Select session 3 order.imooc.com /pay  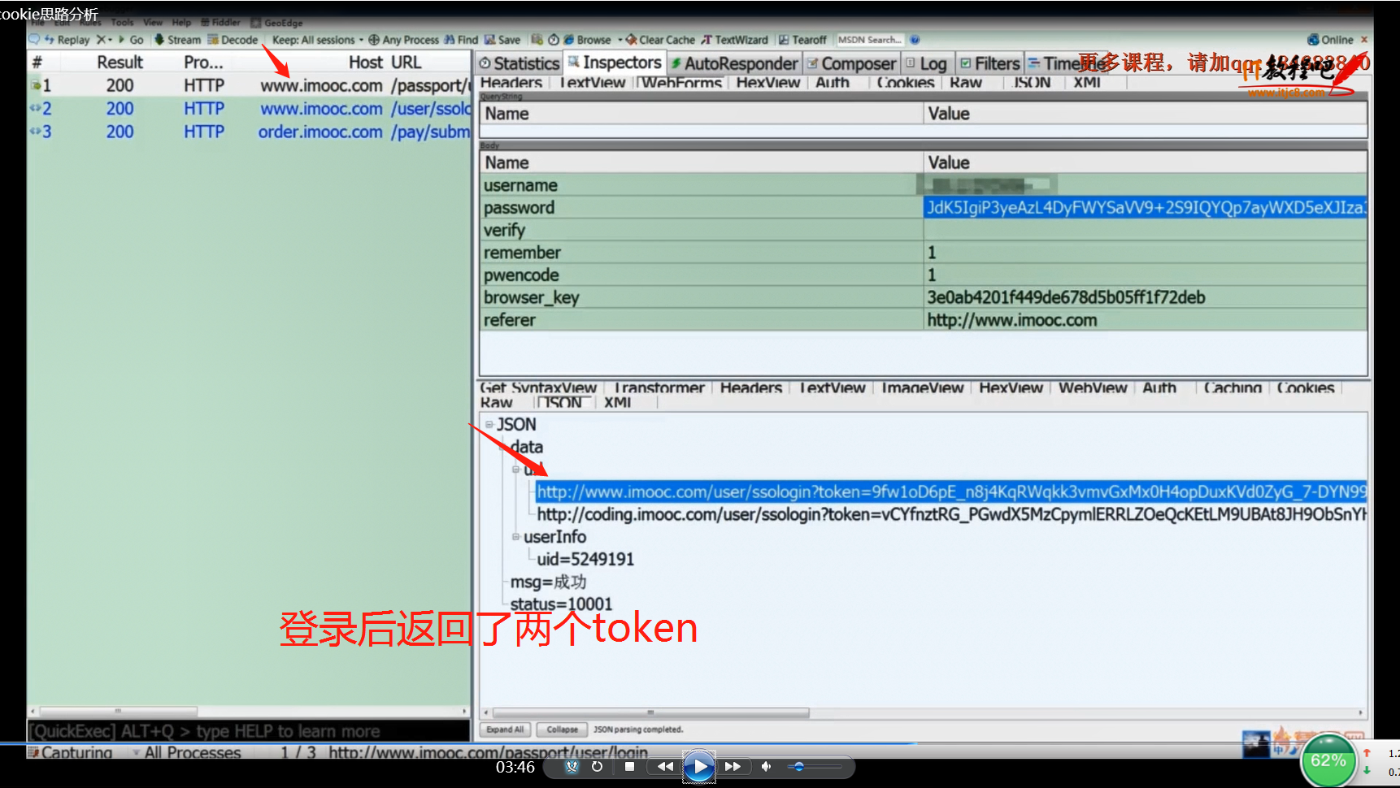(x=250, y=132)
